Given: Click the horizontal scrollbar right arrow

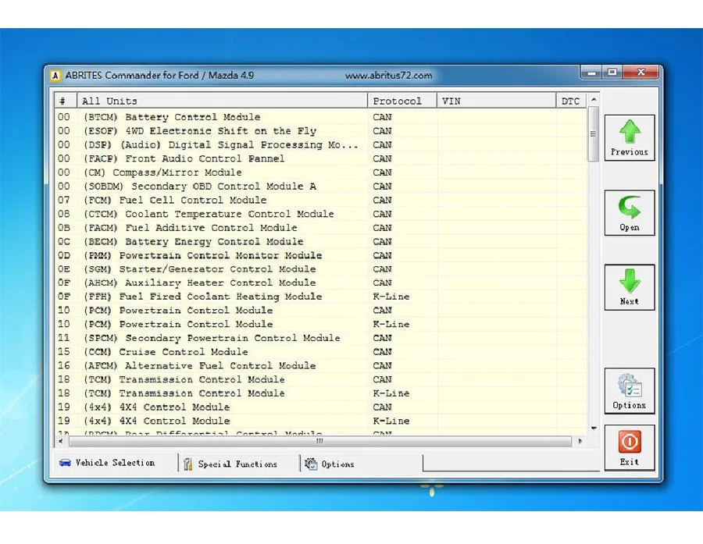Looking at the screenshot, I should click(580, 442).
